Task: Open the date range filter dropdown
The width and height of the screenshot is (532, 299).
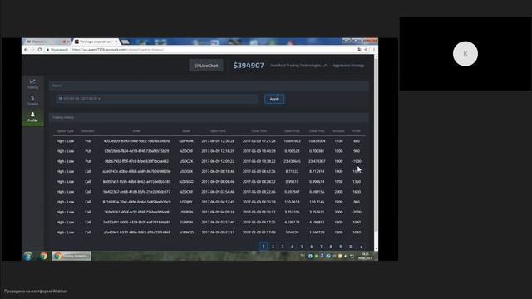Action: pos(157,99)
